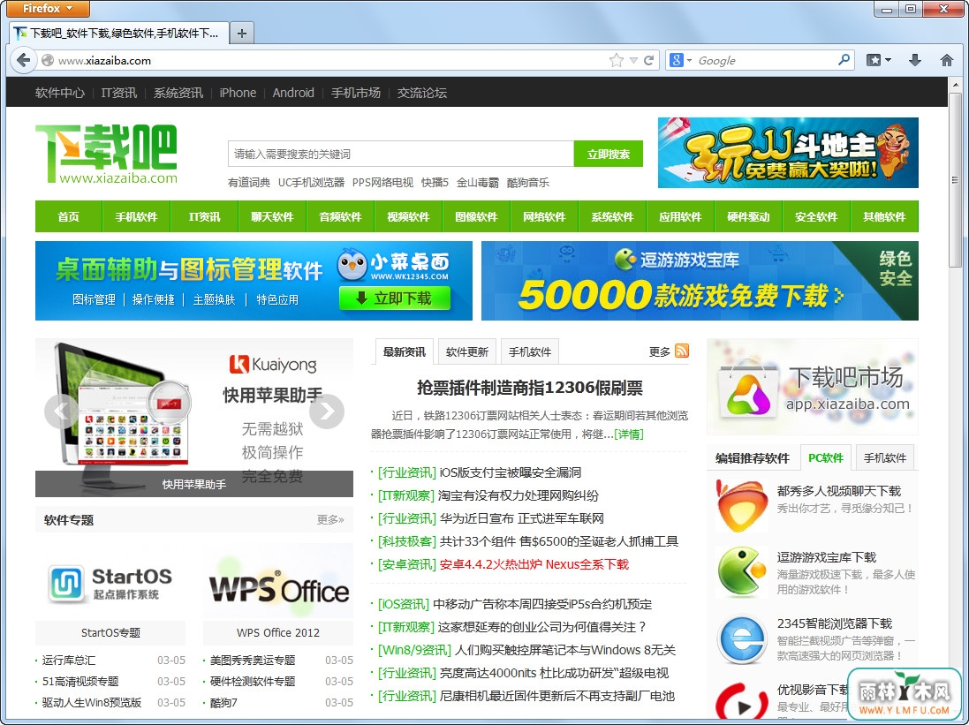Image resolution: width=969 pixels, height=725 pixels.
Task: Open the 有道词典 hot keyword link
Action: (249, 182)
